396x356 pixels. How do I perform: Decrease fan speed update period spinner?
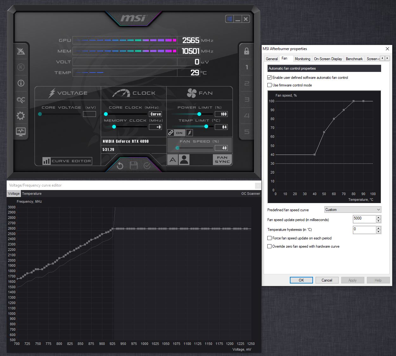(x=378, y=221)
